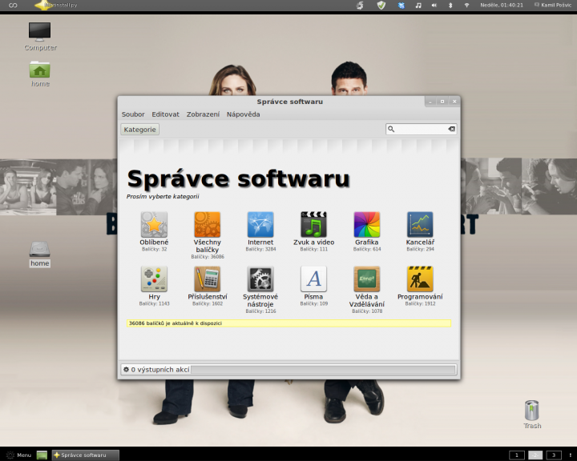Open the Oblíbené category
Image resolution: width=577 pixels, height=461 pixels.
[x=154, y=225]
